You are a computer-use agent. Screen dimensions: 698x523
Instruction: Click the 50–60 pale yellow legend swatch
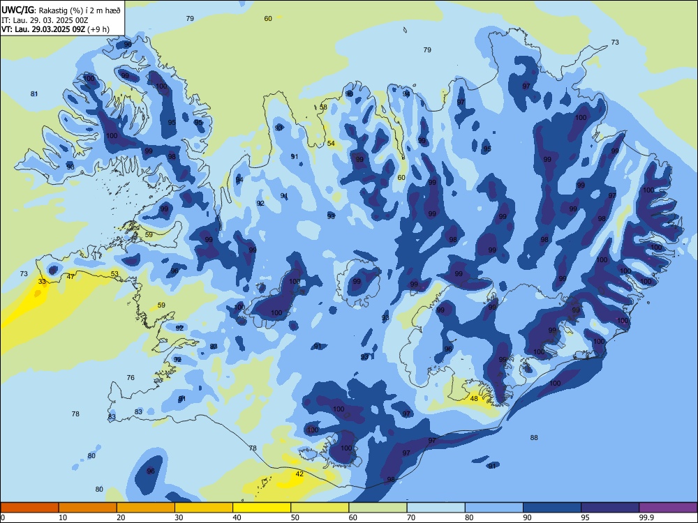tap(320, 508)
